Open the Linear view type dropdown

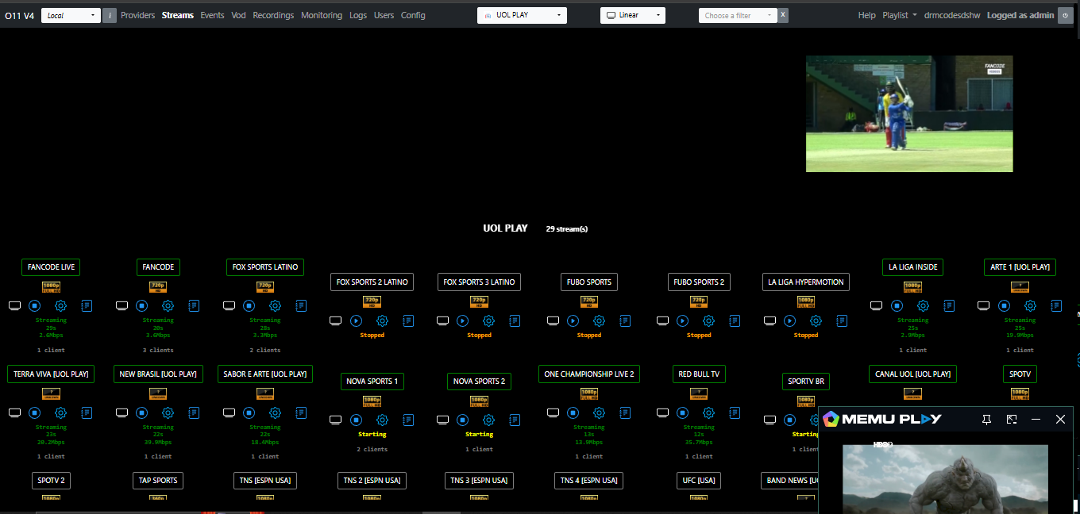coord(632,15)
